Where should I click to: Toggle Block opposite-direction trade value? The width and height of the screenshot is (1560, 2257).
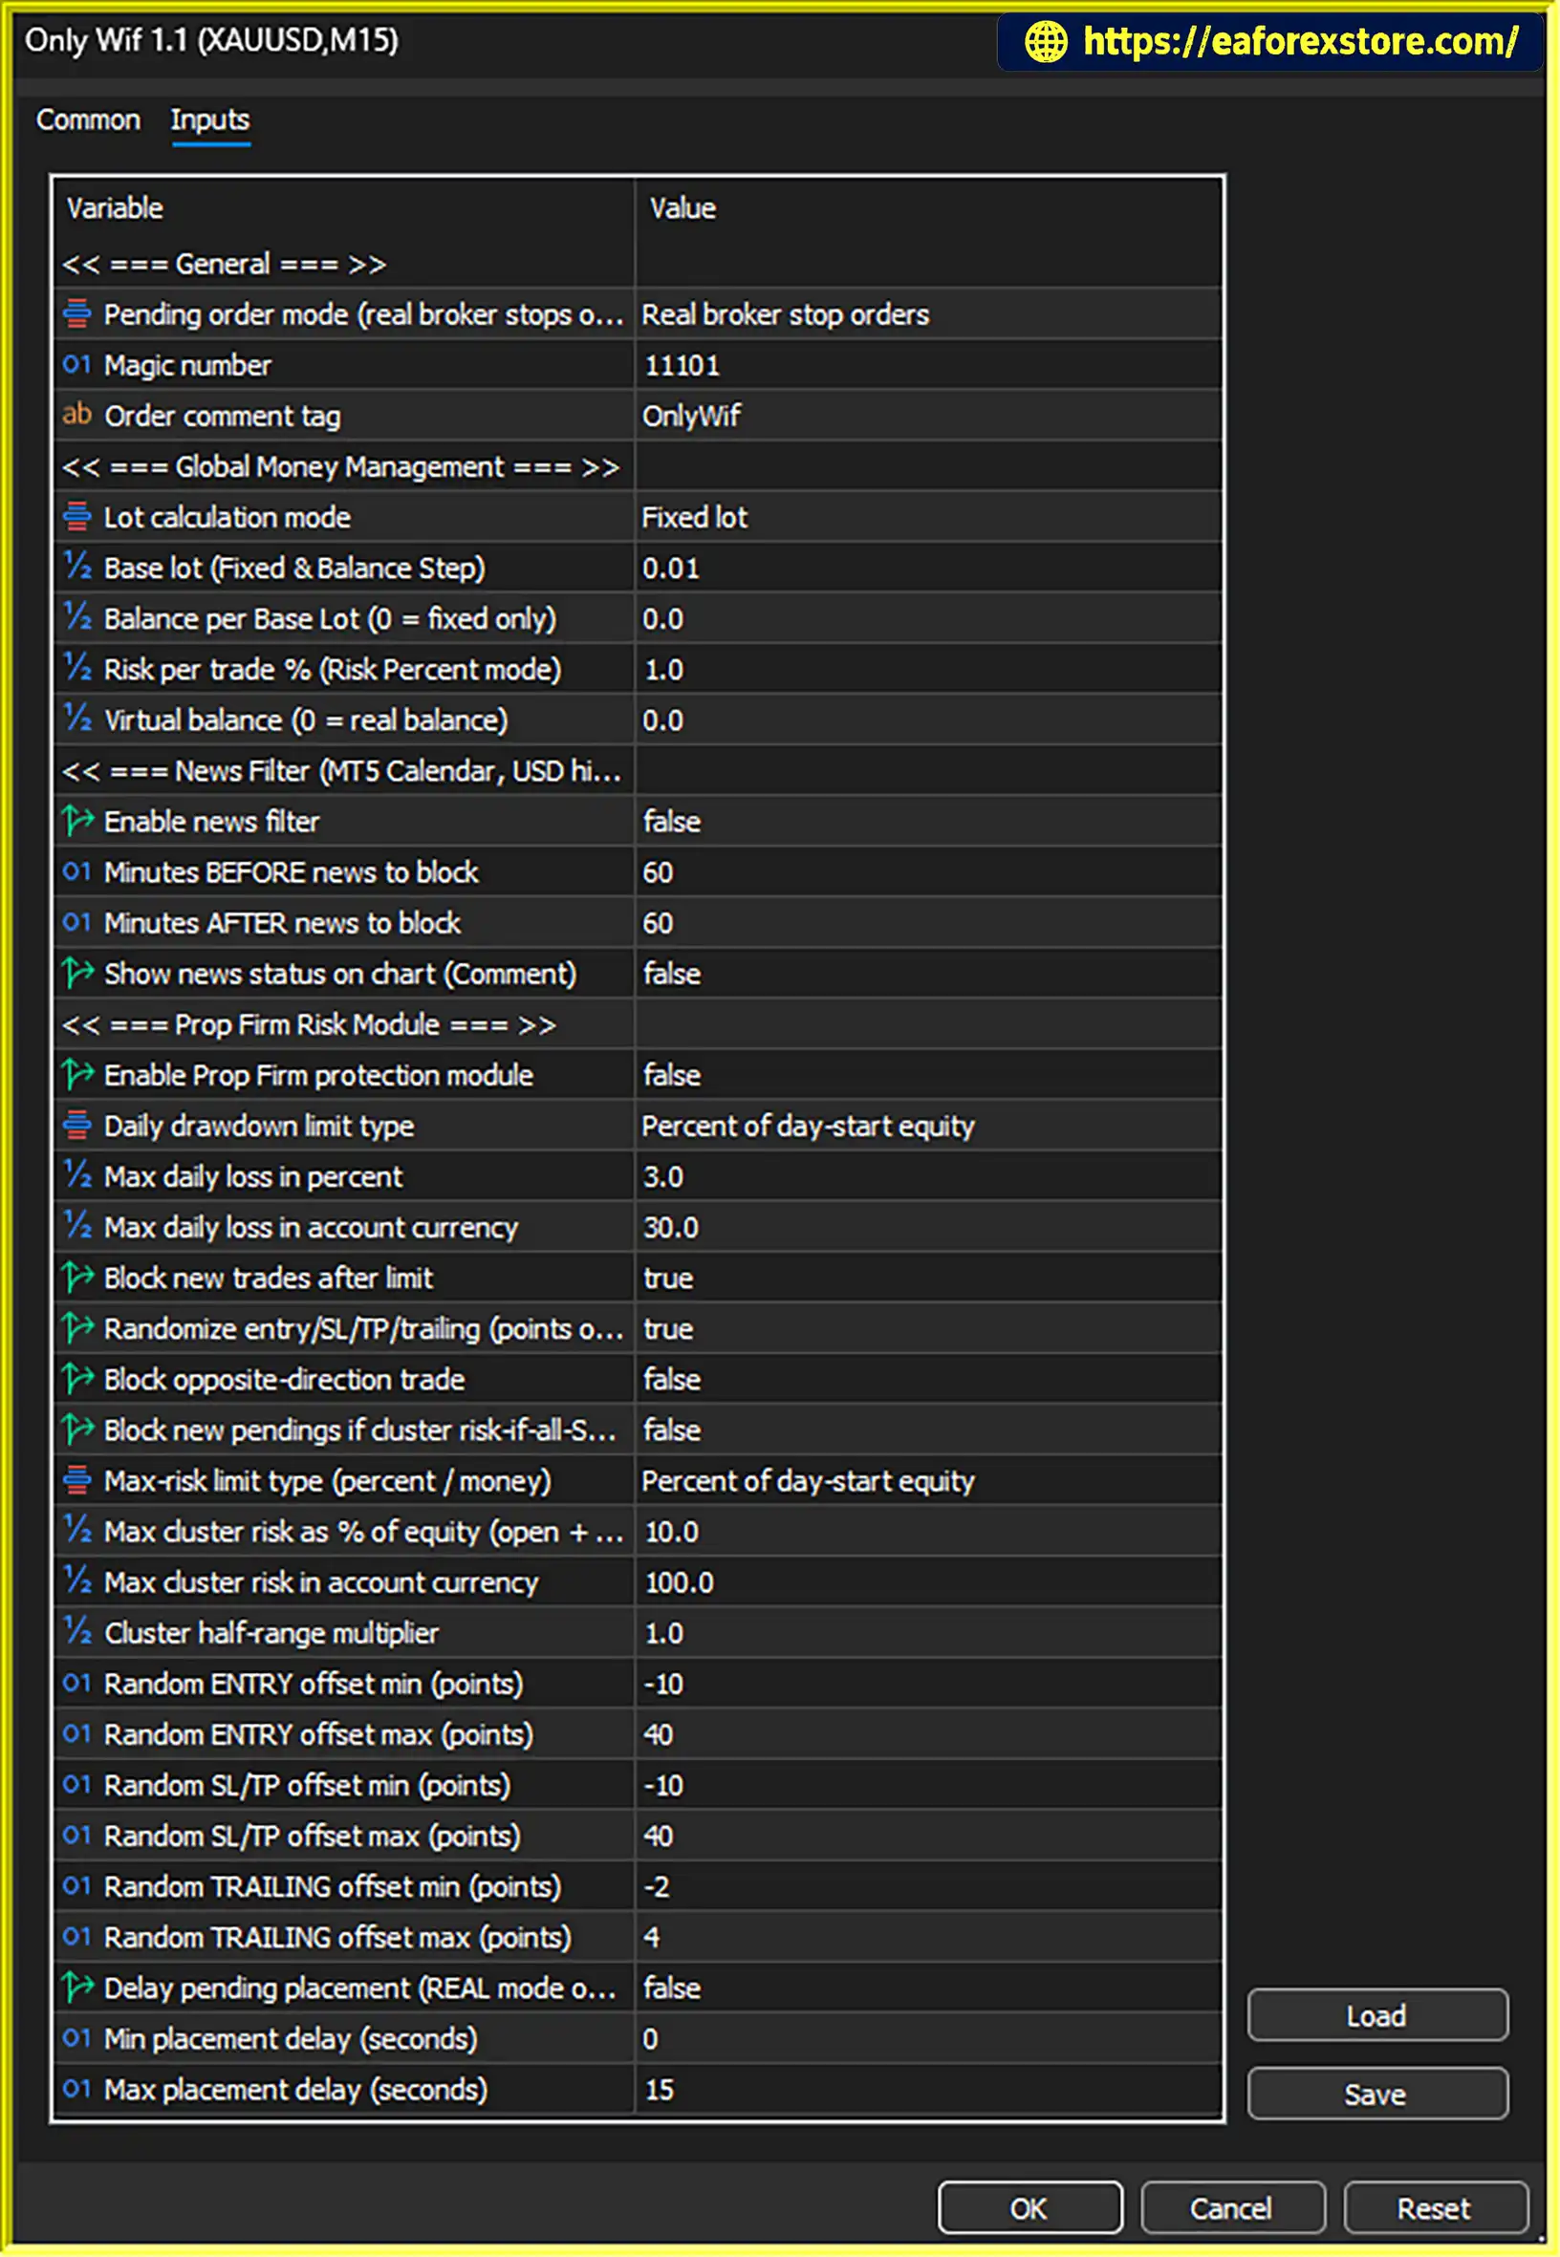(928, 1380)
